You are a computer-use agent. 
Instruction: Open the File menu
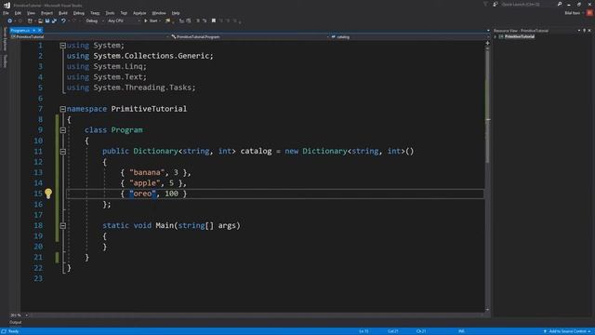(x=6, y=13)
